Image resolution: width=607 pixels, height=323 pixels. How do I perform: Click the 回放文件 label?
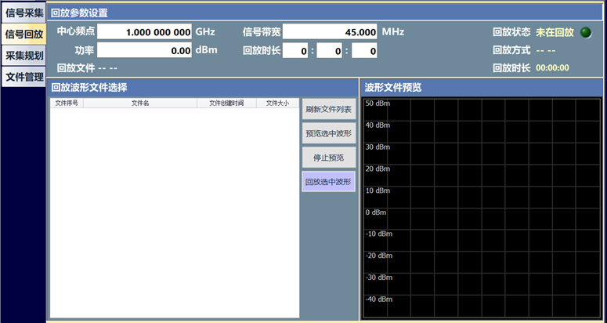coord(76,68)
